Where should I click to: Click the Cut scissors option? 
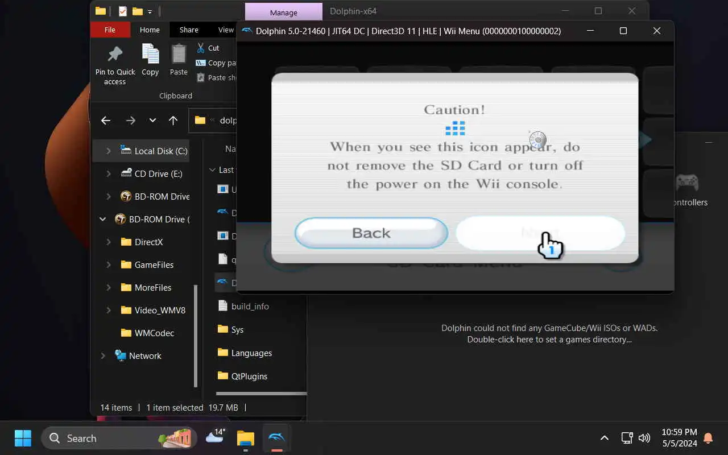pyautogui.click(x=208, y=48)
